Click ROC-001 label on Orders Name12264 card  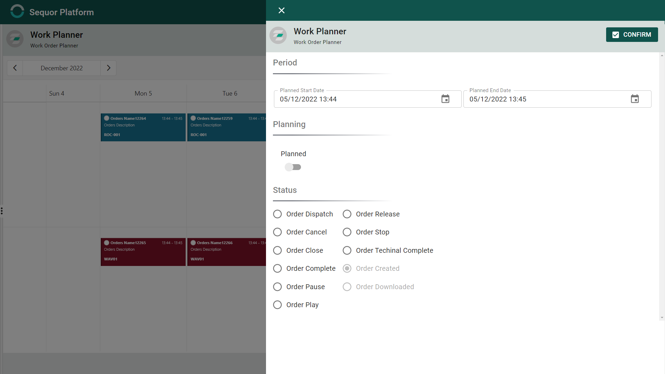pos(112,135)
